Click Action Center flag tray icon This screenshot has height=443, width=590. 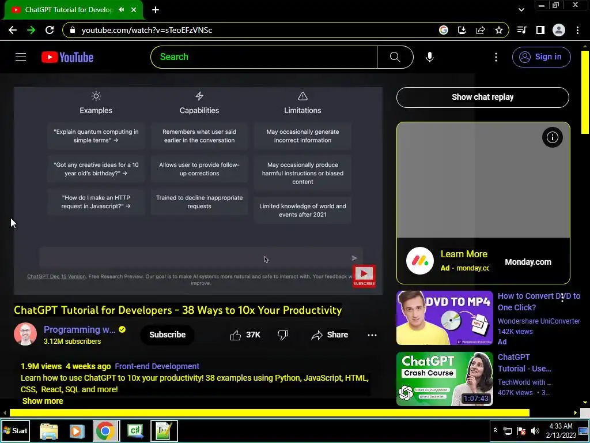pyautogui.click(x=521, y=431)
